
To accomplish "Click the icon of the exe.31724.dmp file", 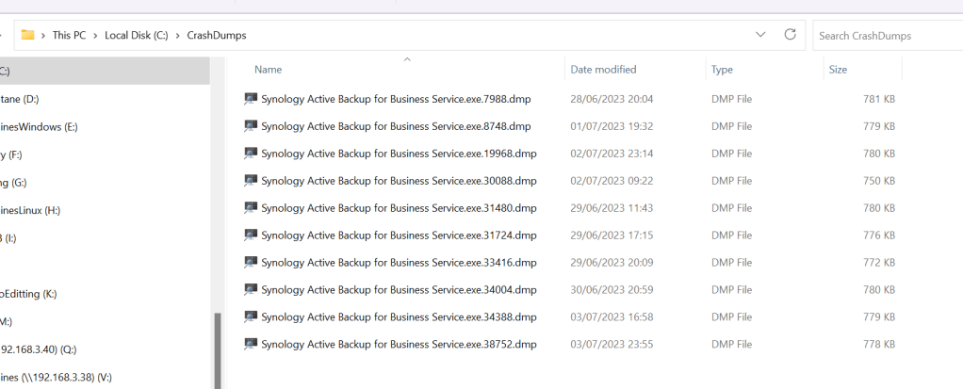I will click(x=251, y=235).
